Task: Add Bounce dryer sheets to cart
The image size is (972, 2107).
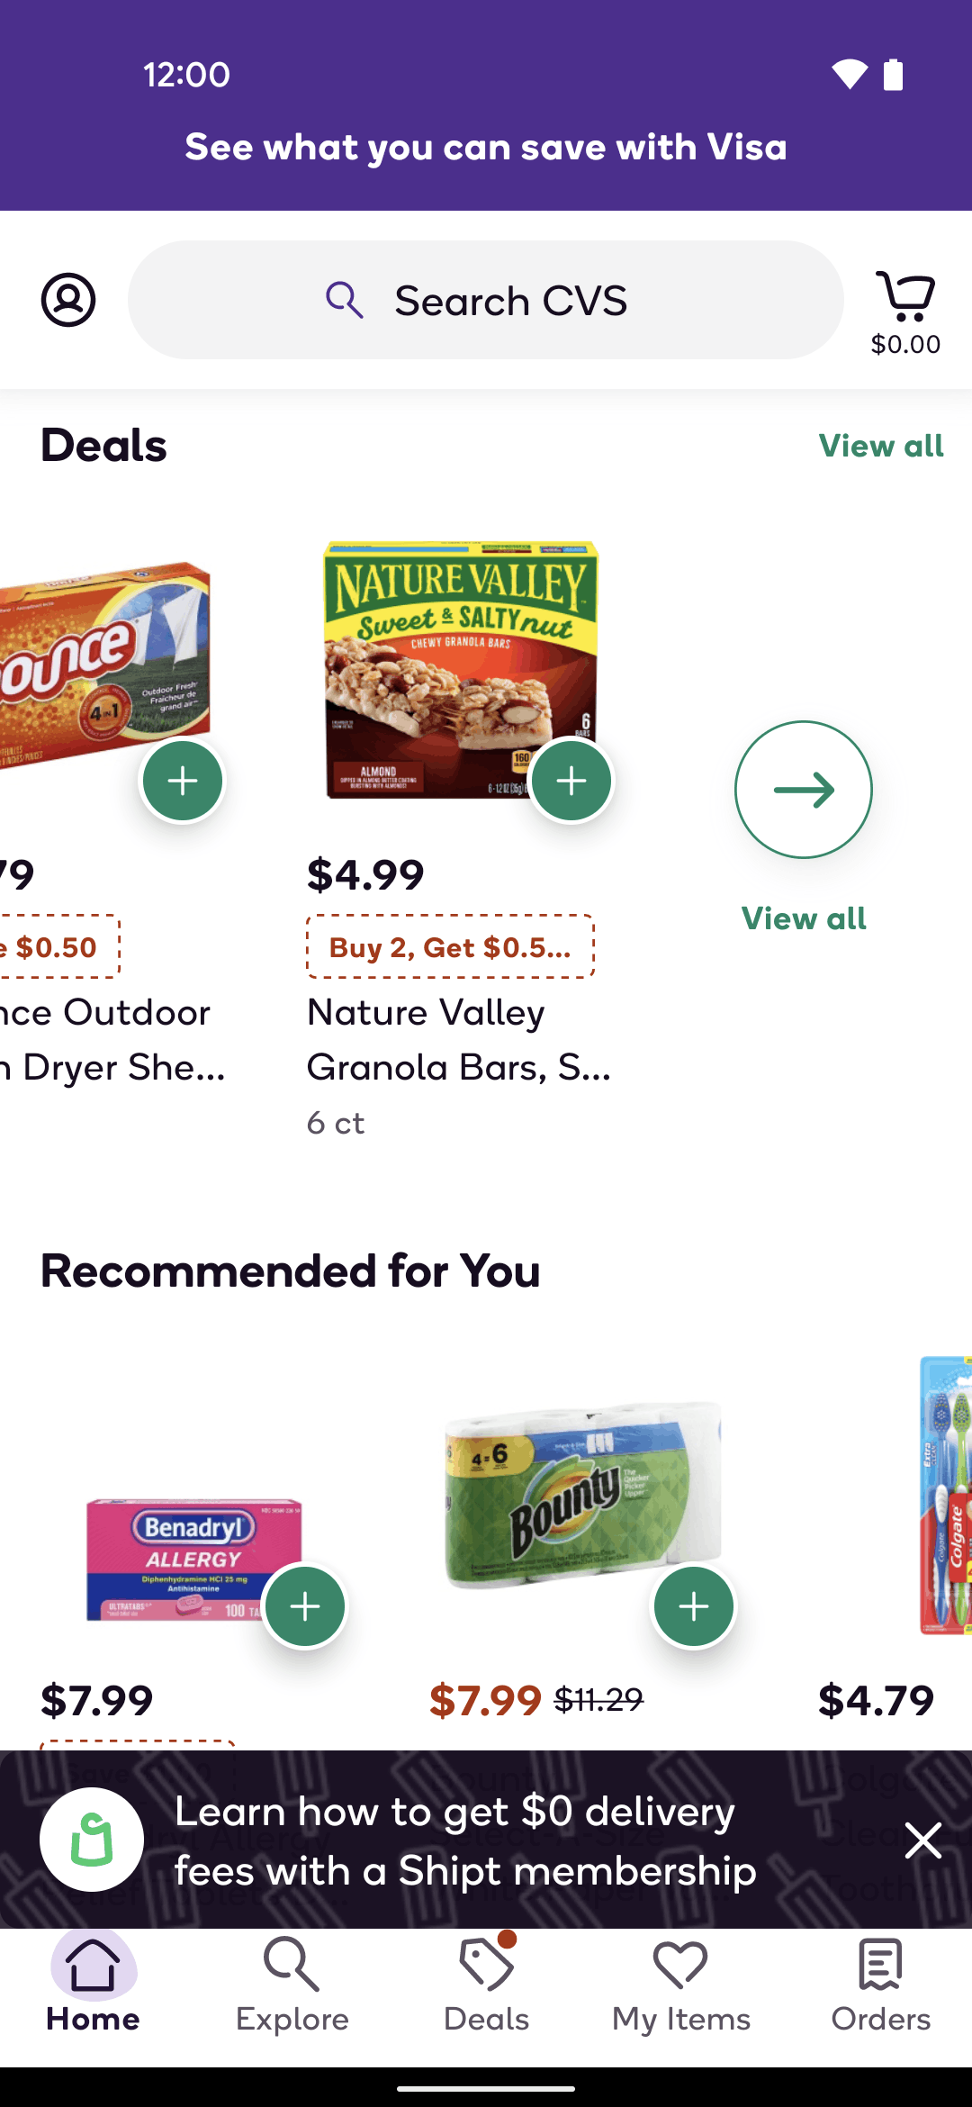Action: [183, 781]
